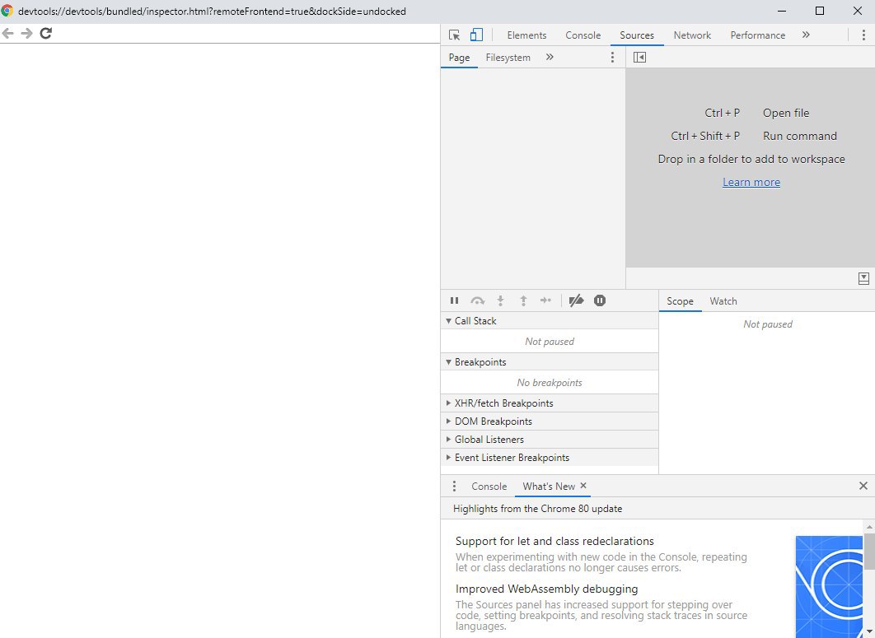Click the Chrome 80 update thumbnail image
The image size is (875, 638).
(x=829, y=587)
